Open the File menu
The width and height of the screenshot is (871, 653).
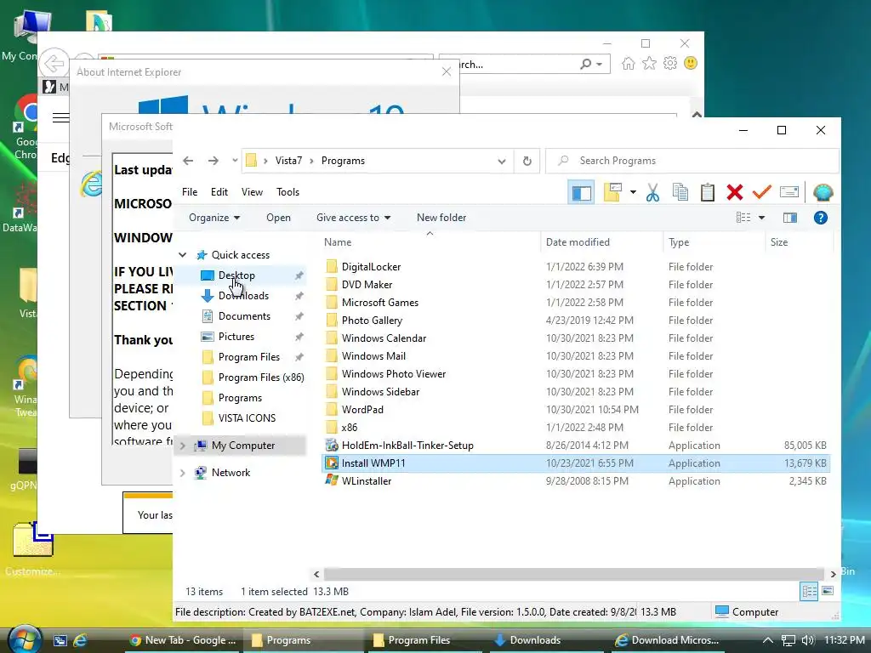pyautogui.click(x=190, y=192)
